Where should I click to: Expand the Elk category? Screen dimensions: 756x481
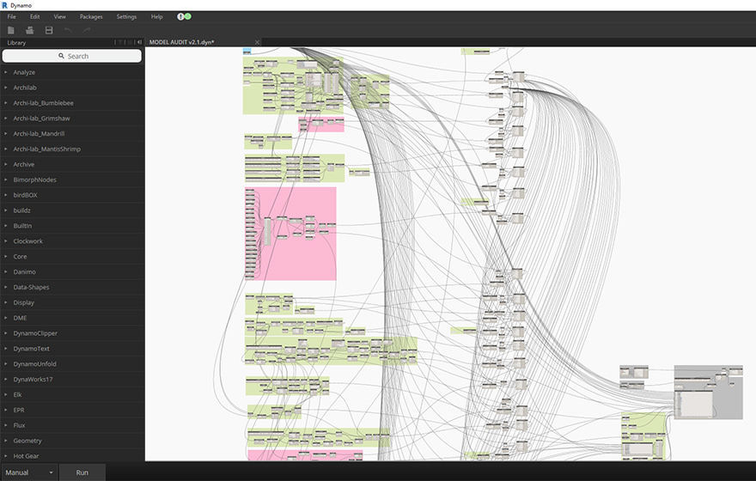pyautogui.click(x=72, y=395)
